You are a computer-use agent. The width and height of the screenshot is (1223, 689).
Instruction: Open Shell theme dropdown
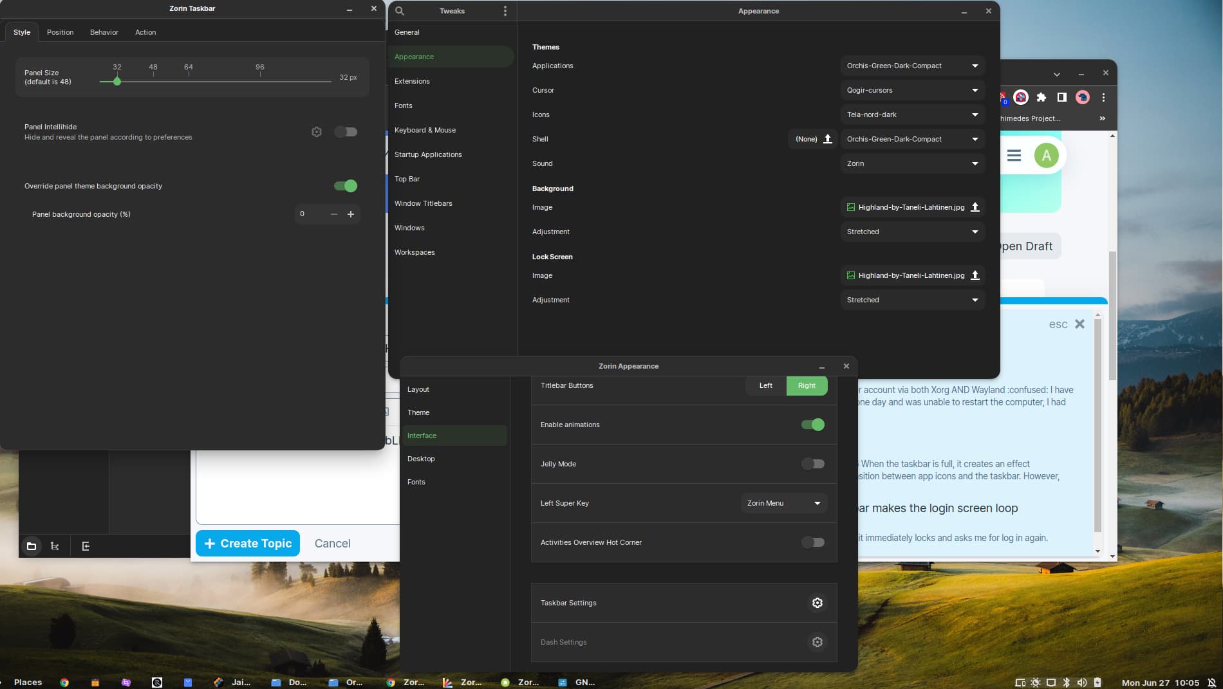[x=913, y=139]
